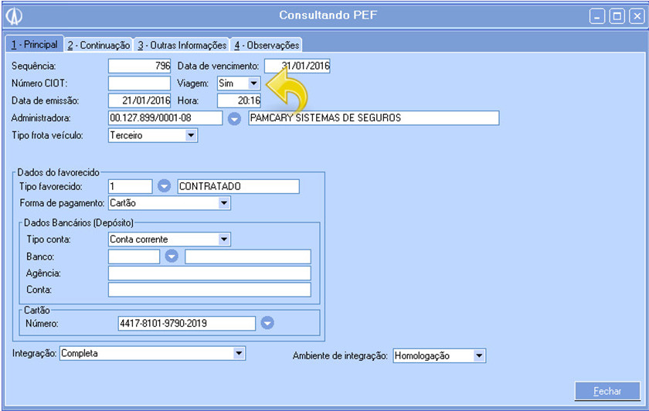This screenshot has height=411, width=649.
Task: Click the Fechar button
Action: click(x=607, y=392)
